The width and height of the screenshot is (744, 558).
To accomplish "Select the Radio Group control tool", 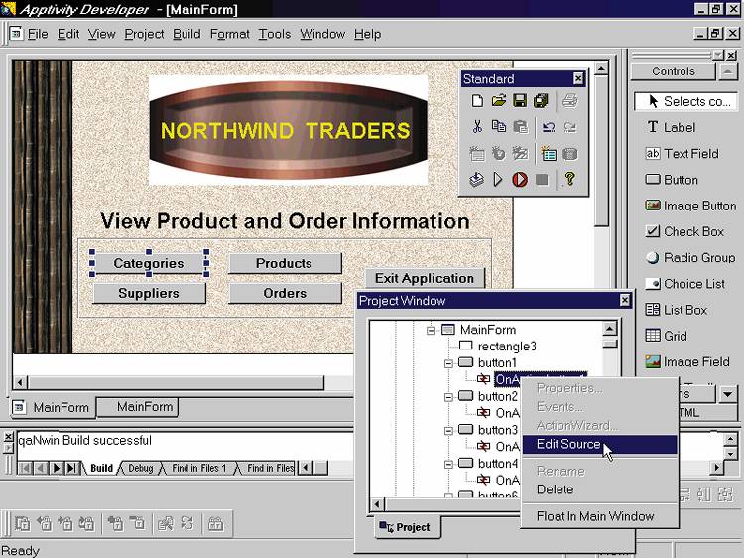I will [x=689, y=258].
